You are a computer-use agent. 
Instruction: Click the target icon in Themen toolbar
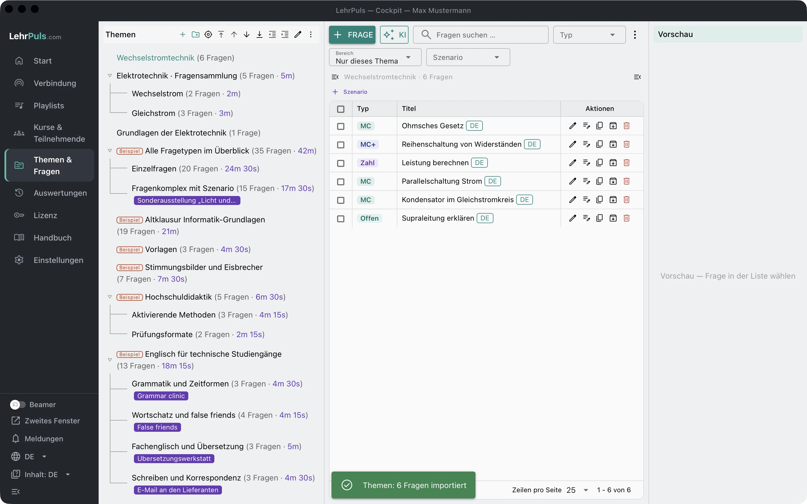(x=208, y=35)
